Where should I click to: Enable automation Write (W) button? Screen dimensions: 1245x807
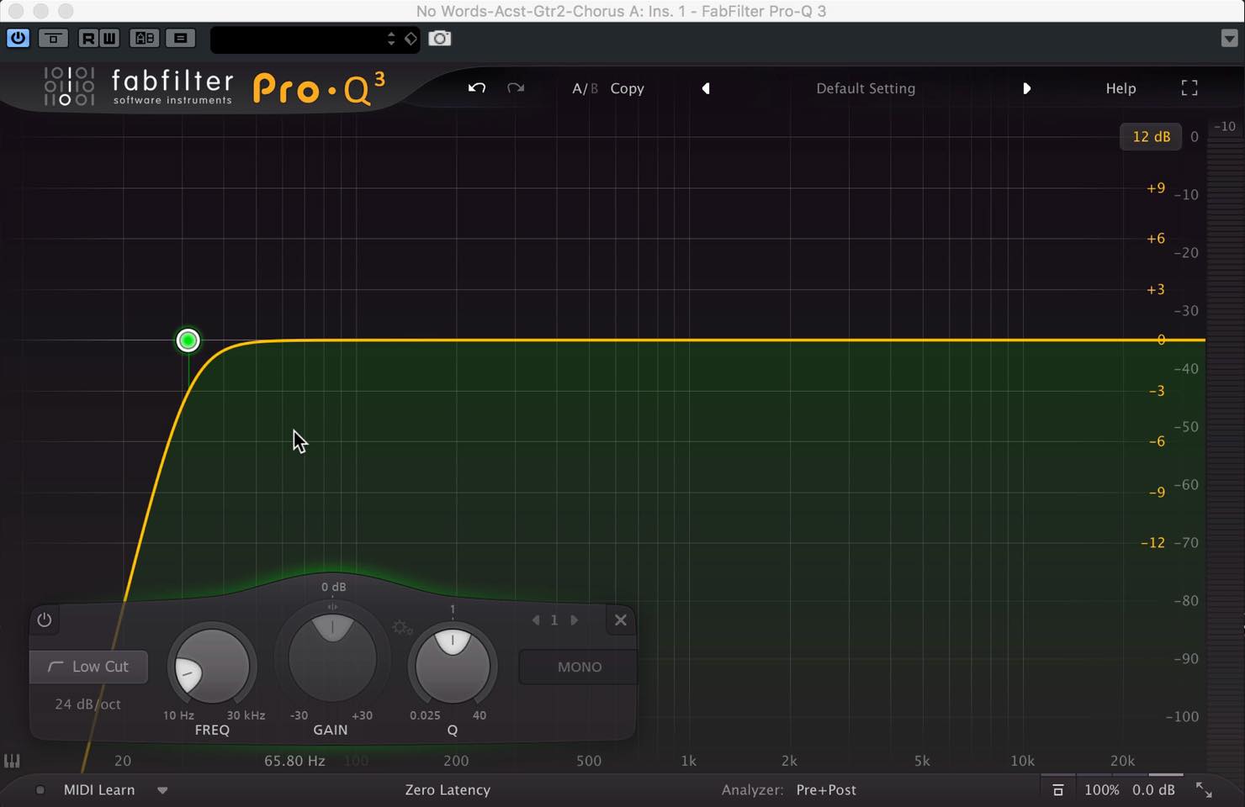pos(109,38)
